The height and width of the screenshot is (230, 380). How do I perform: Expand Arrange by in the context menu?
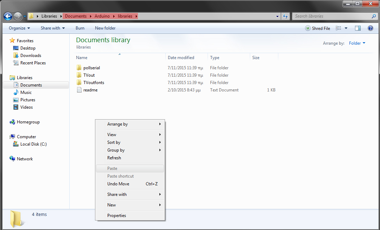[x=130, y=124]
